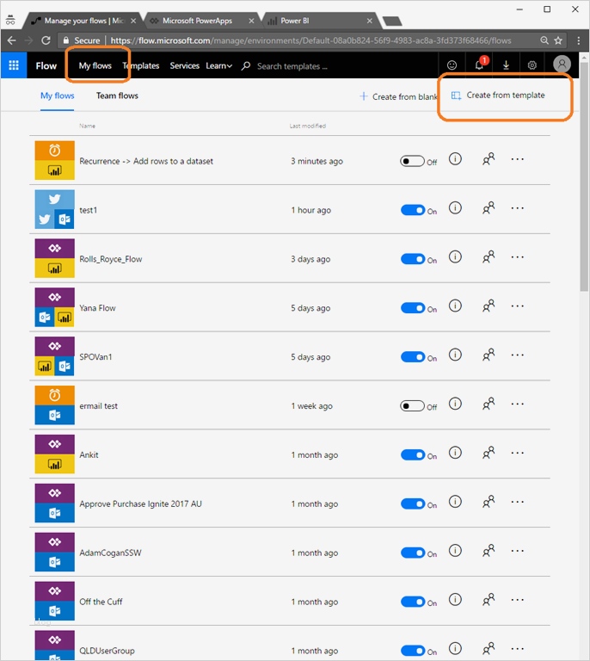This screenshot has width=590, height=661.
Task: Open the QLDUserGroup flow
Action: point(107,651)
